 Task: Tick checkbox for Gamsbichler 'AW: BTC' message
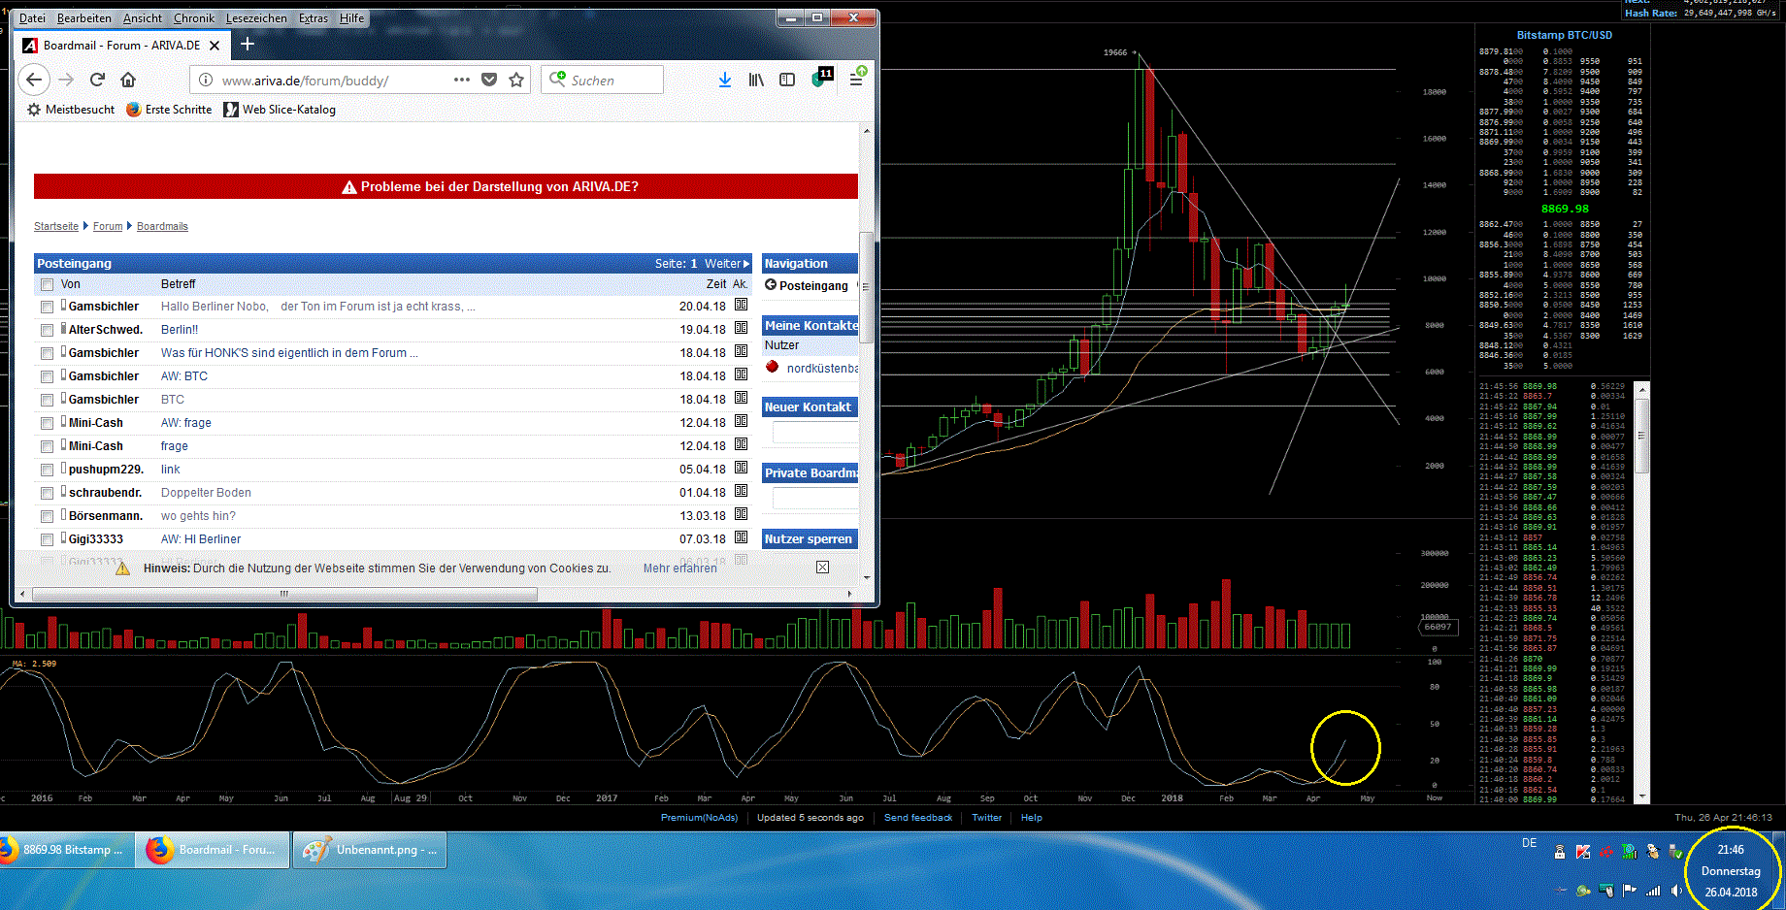click(x=47, y=376)
